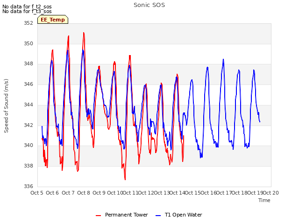This screenshot has width=299, height=224.
Task: Click the 348 y-axis tick label
Action: point(28,64)
